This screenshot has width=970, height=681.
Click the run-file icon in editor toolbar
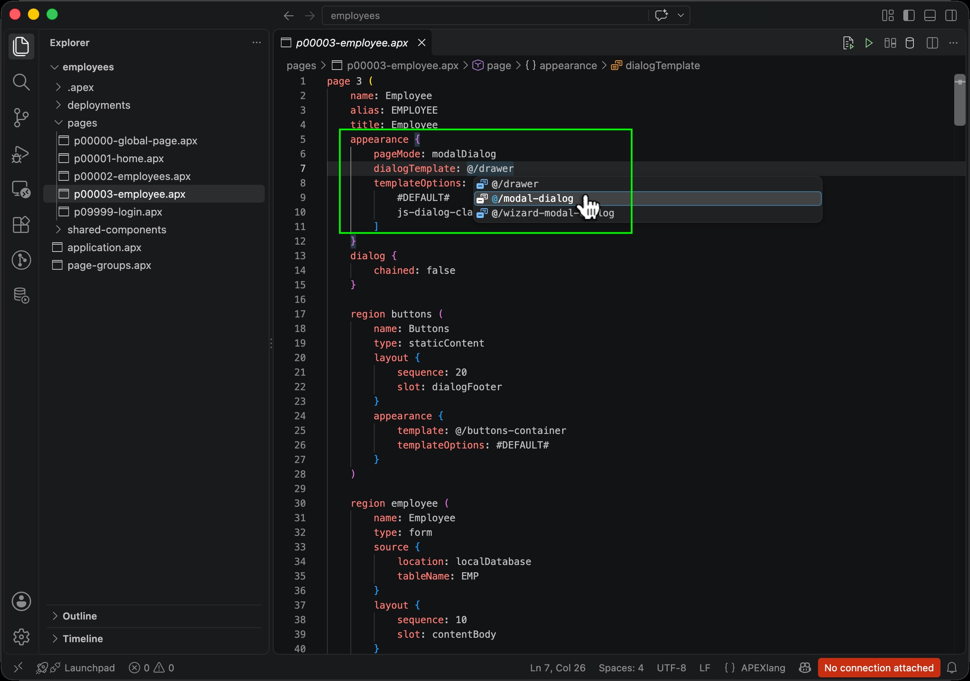[848, 43]
